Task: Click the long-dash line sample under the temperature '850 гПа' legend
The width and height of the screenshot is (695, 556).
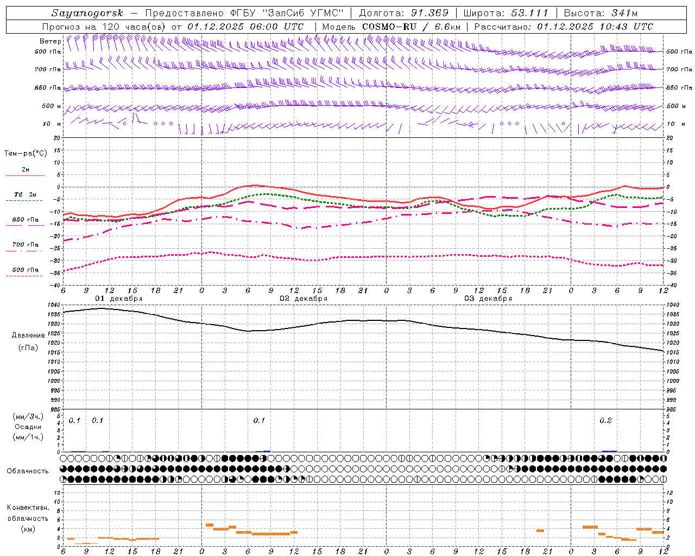Action: coord(24,225)
